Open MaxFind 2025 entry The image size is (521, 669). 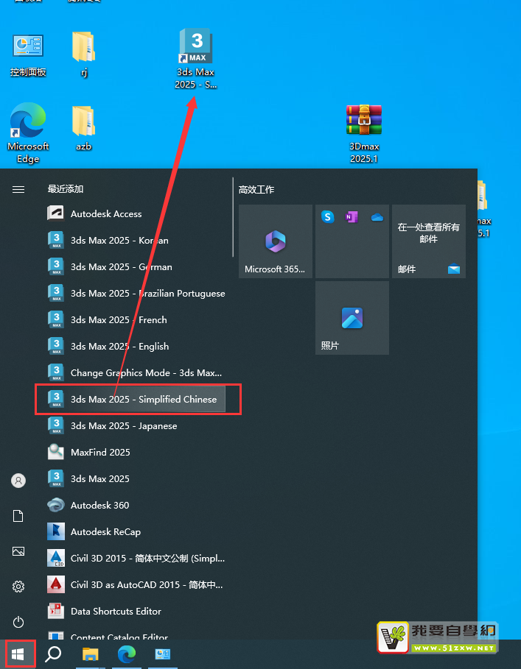click(x=100, y=452)
